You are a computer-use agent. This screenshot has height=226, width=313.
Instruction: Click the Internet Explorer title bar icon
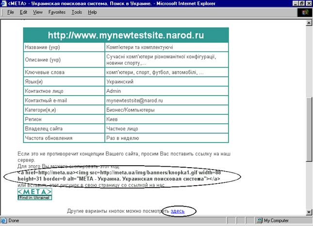pos(3,3)
